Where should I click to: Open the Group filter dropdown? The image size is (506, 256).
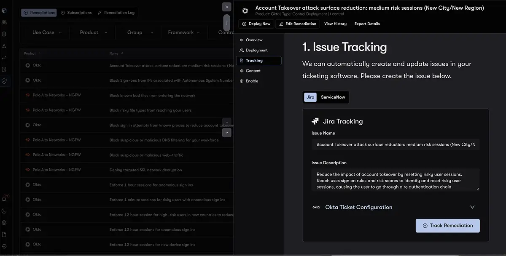pyautogui.click(x=140, y=32)
